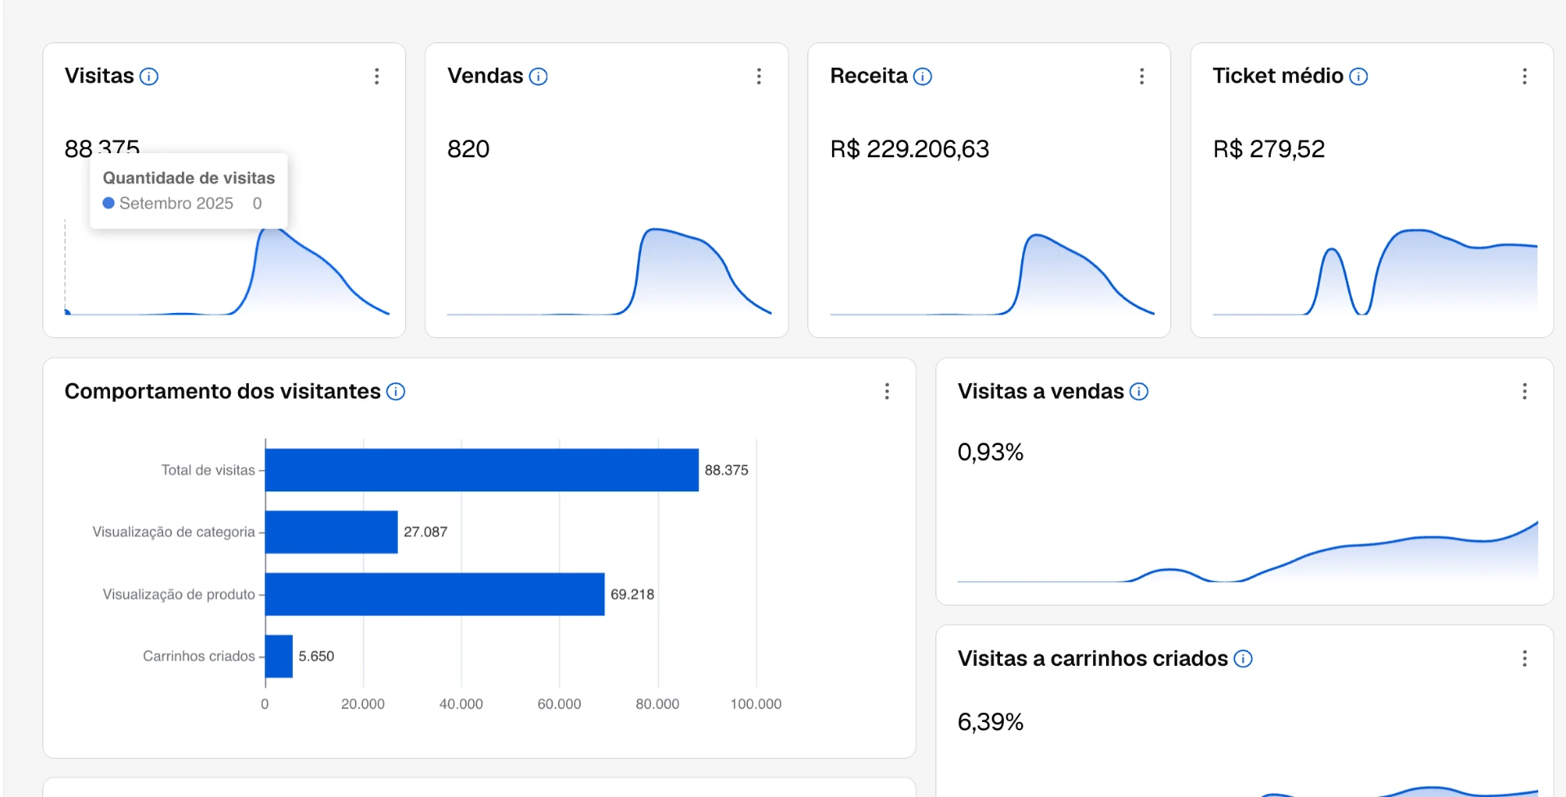The height and width of the screenshot is (797, 1566).
Task: Open the info tooltip next to Visitas
Action: (148, 77)
